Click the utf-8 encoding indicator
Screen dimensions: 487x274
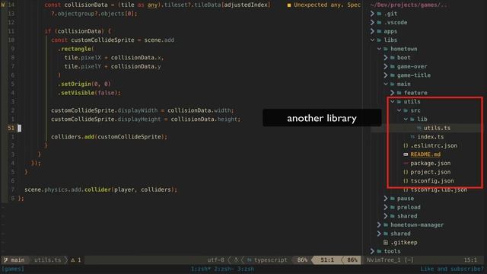point(216,260)
